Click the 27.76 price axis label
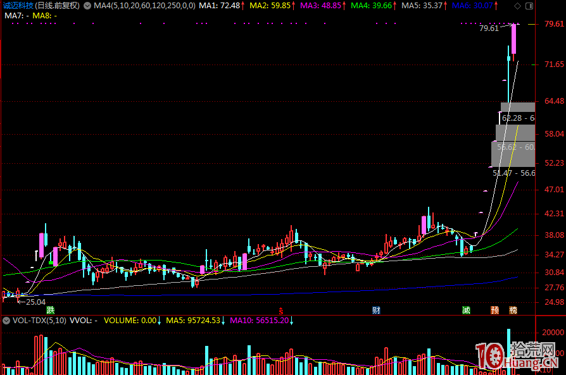 pos(554,288)
